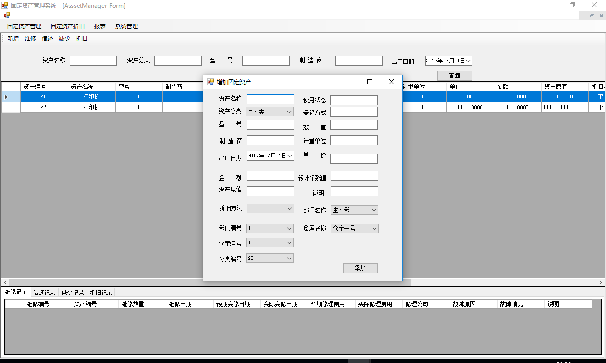Open the dialog's 出厂日期 date dropdown
Viewport: 606px width, 363px height.
290,156
